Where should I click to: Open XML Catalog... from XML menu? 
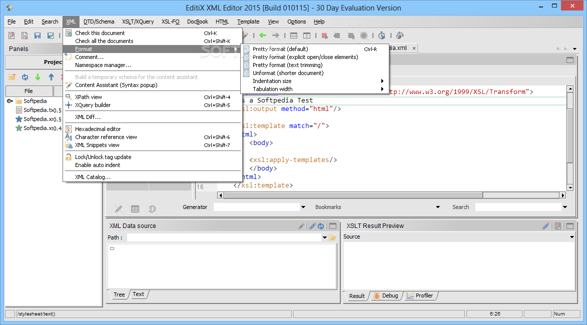click(x=152, y=177)
